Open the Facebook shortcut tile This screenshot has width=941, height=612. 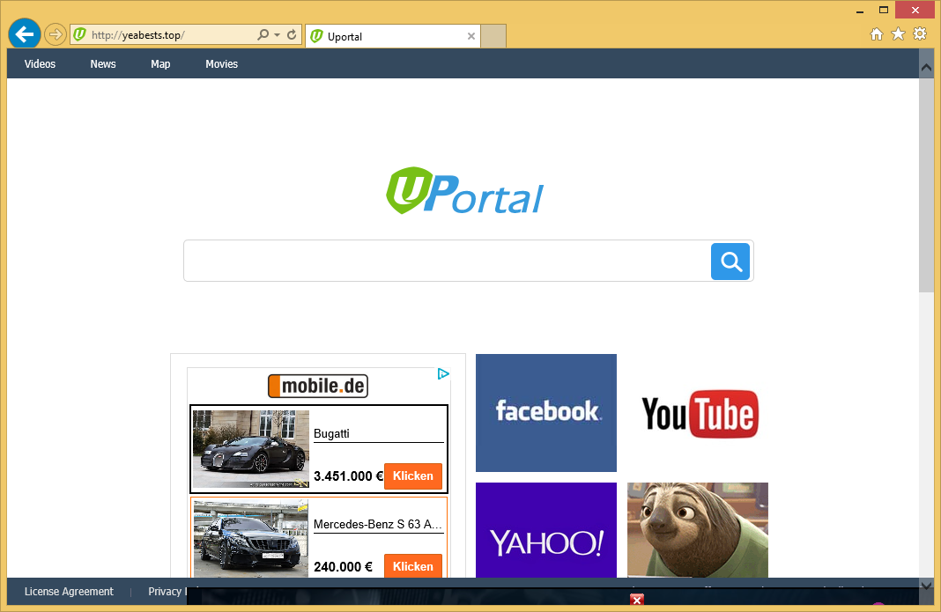tap(546, 413)
